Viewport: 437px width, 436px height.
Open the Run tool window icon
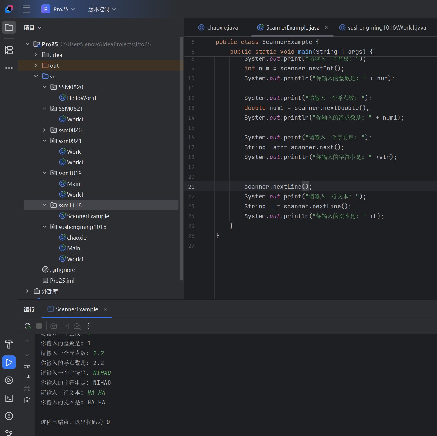9,362
